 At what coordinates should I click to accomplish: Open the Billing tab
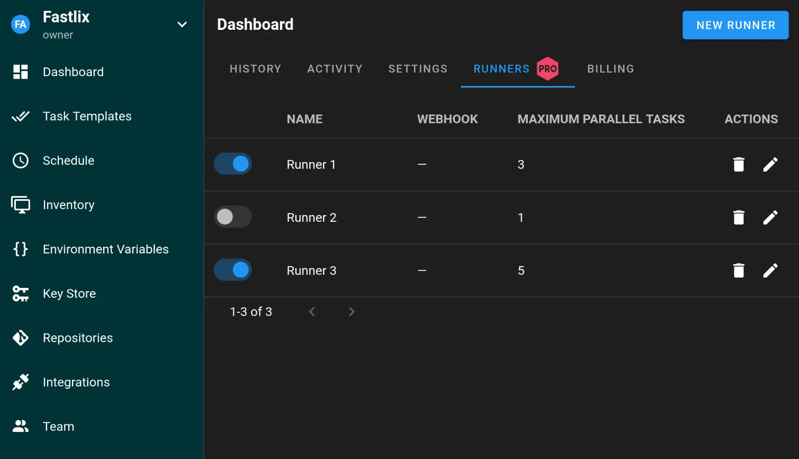pos(611,69)
